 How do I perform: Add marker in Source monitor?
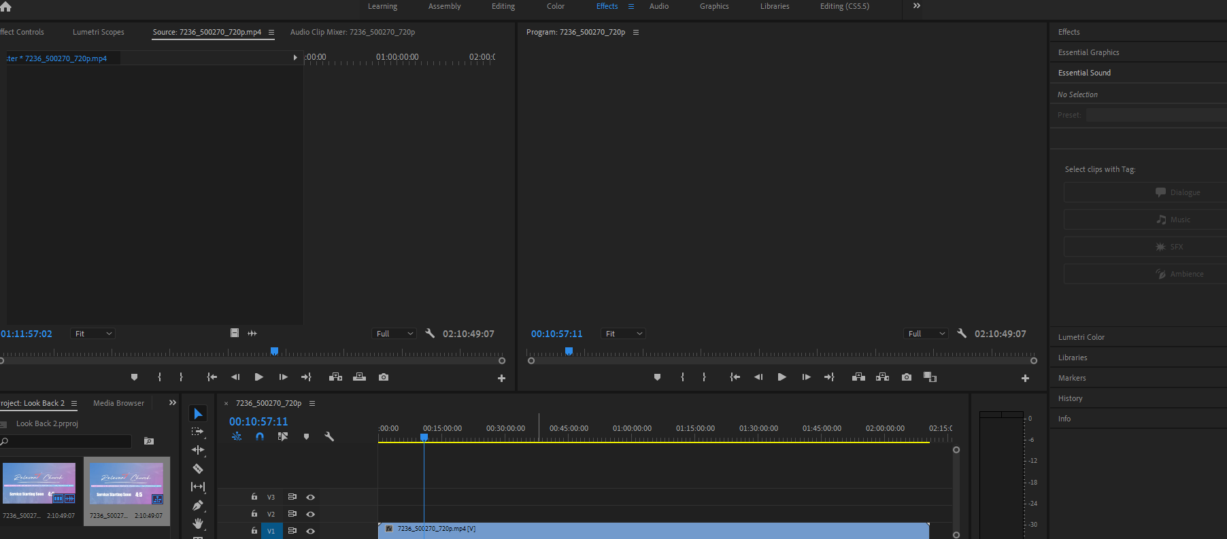point(134,377)
